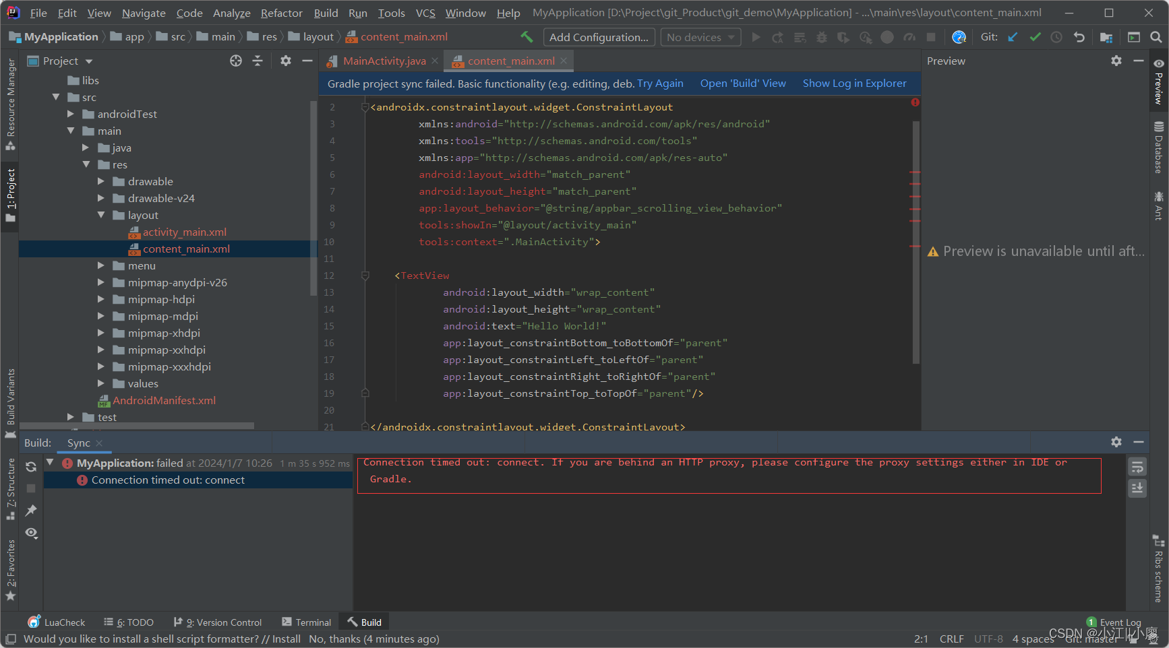Collapse the src folder in tree

56,97
